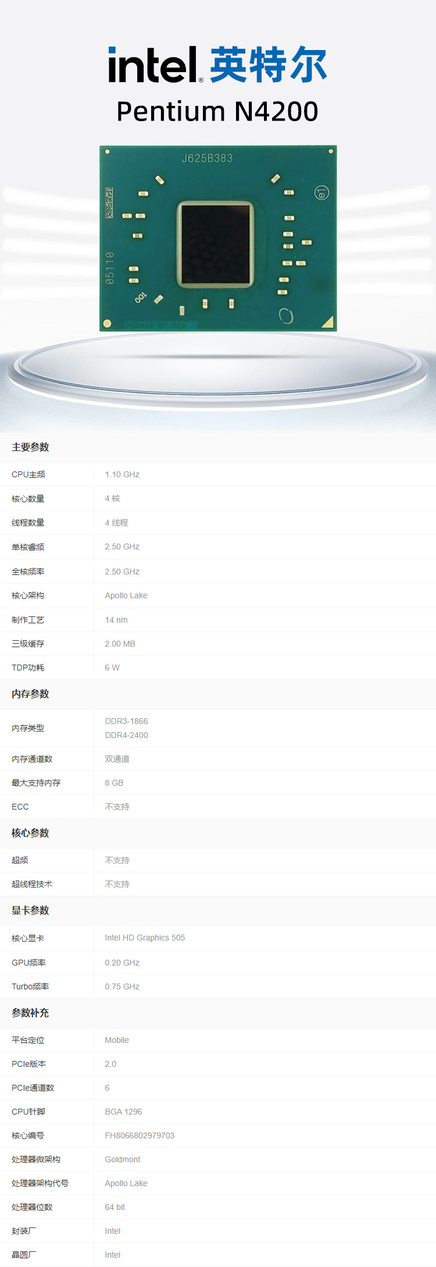
Task: Click the FH8066802979703 核心编号 value
Action: tap(140, 1135)
